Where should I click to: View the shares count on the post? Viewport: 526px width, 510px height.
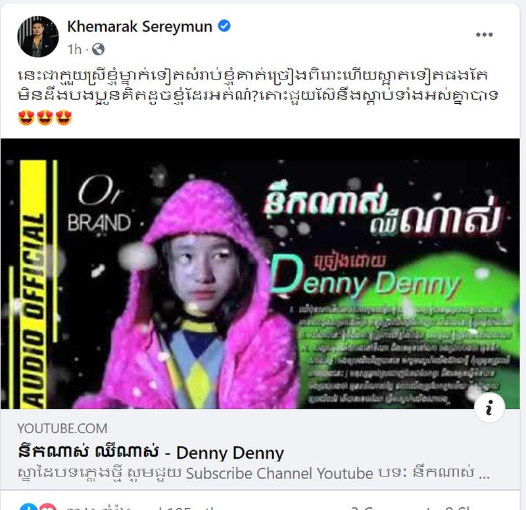tap(459, 507)
